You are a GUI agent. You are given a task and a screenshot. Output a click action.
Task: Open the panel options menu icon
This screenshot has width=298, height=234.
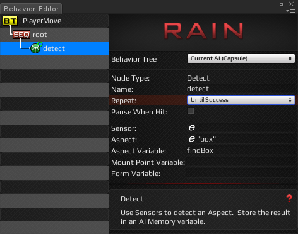pyautogui.click(x=290, y=11)
